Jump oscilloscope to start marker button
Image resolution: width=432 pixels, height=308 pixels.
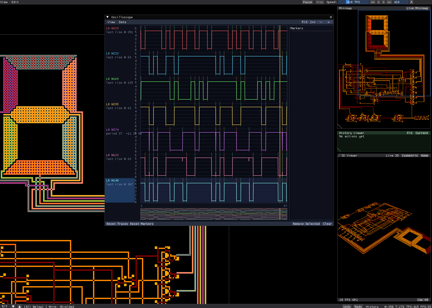tap(313, 22)
